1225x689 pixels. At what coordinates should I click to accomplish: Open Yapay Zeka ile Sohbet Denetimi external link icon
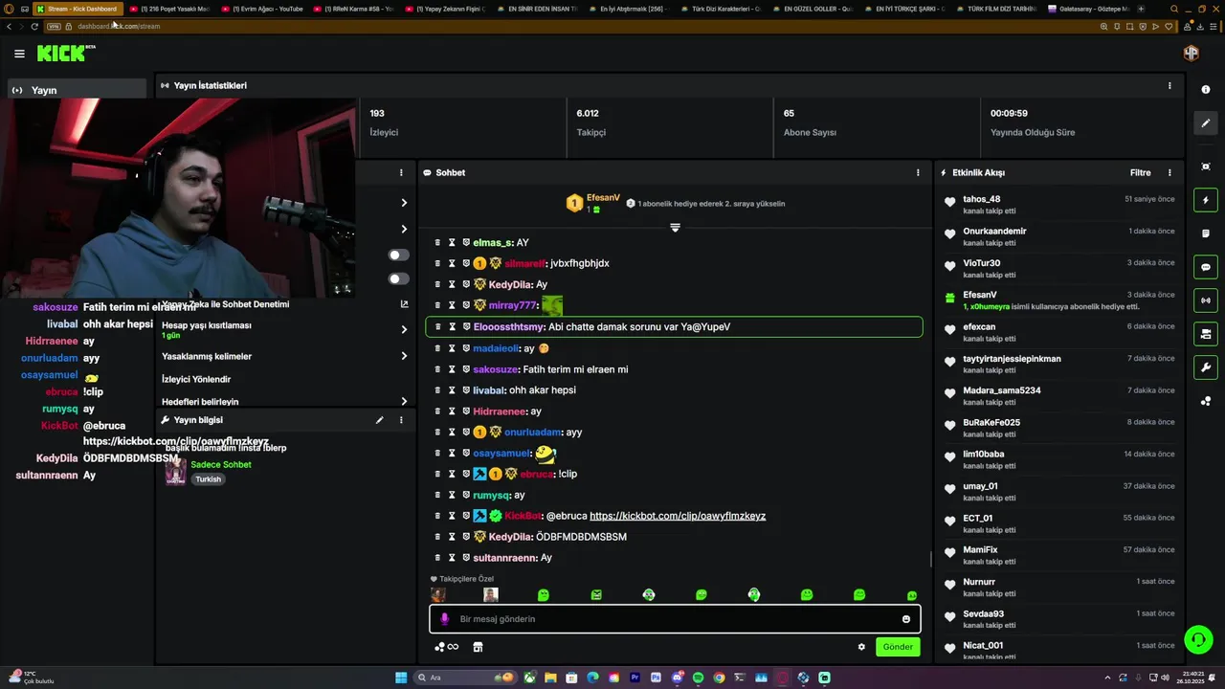click(x=404, y=304)
